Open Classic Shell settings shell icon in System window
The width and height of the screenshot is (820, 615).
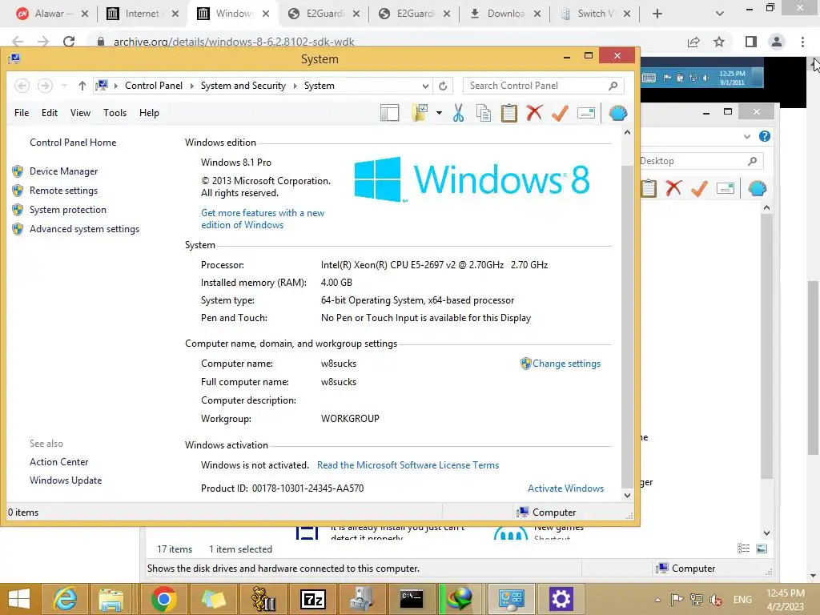[618, 113]
